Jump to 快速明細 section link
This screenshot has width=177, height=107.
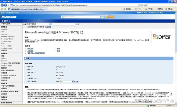coord(30,49)
